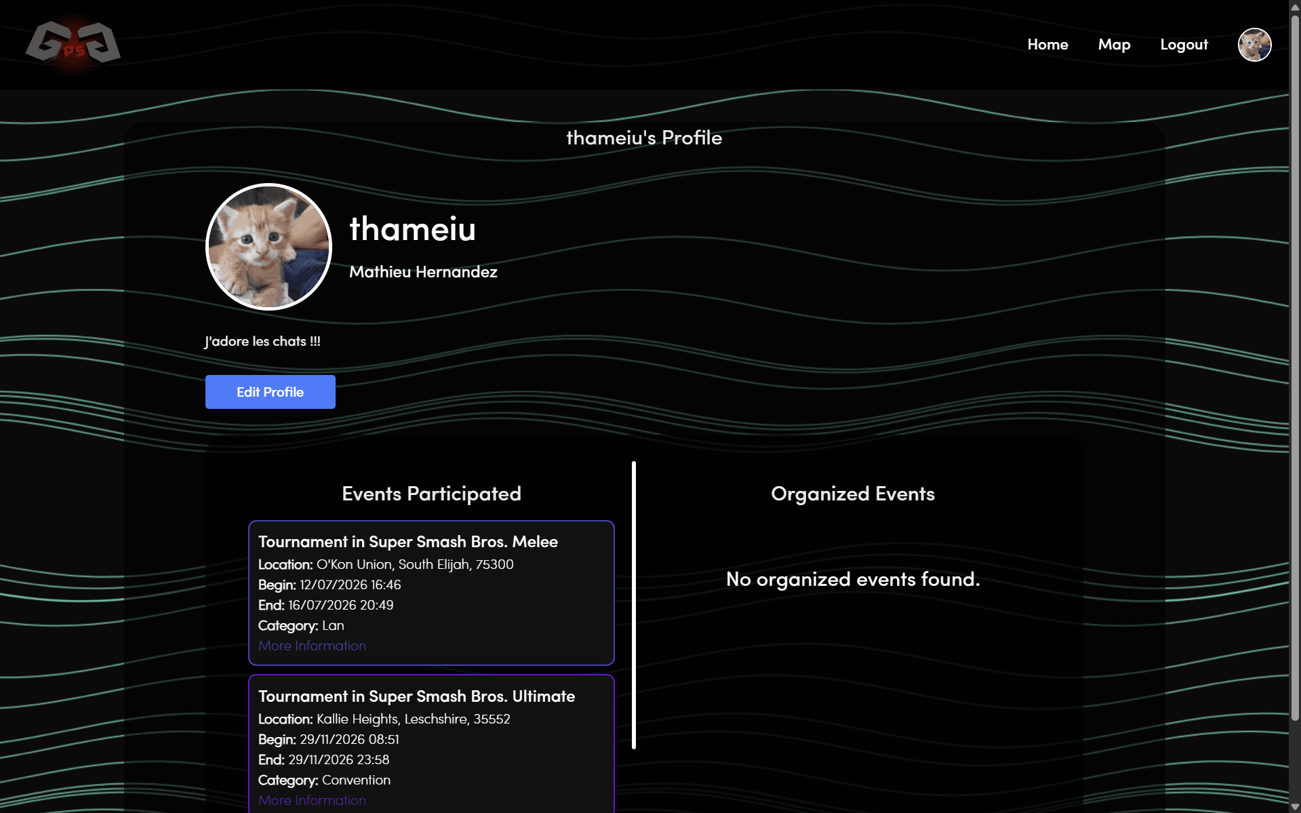1301x813 pixels.
Task: Click the events list vertical scrollbar
Action: tap(634, 605)
